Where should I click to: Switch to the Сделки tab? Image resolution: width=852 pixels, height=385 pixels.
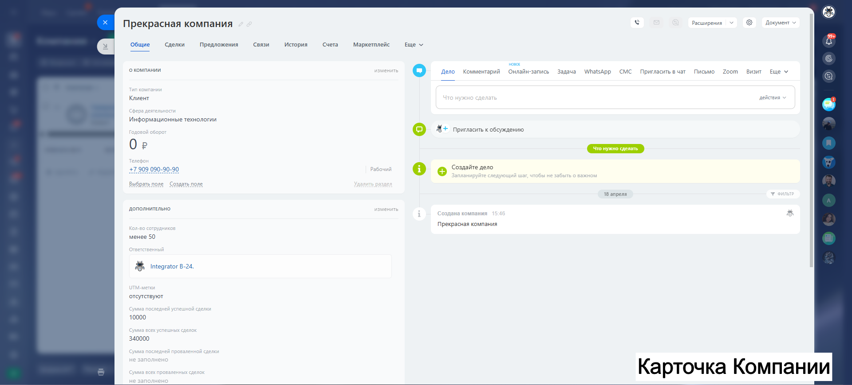point(174,45)
